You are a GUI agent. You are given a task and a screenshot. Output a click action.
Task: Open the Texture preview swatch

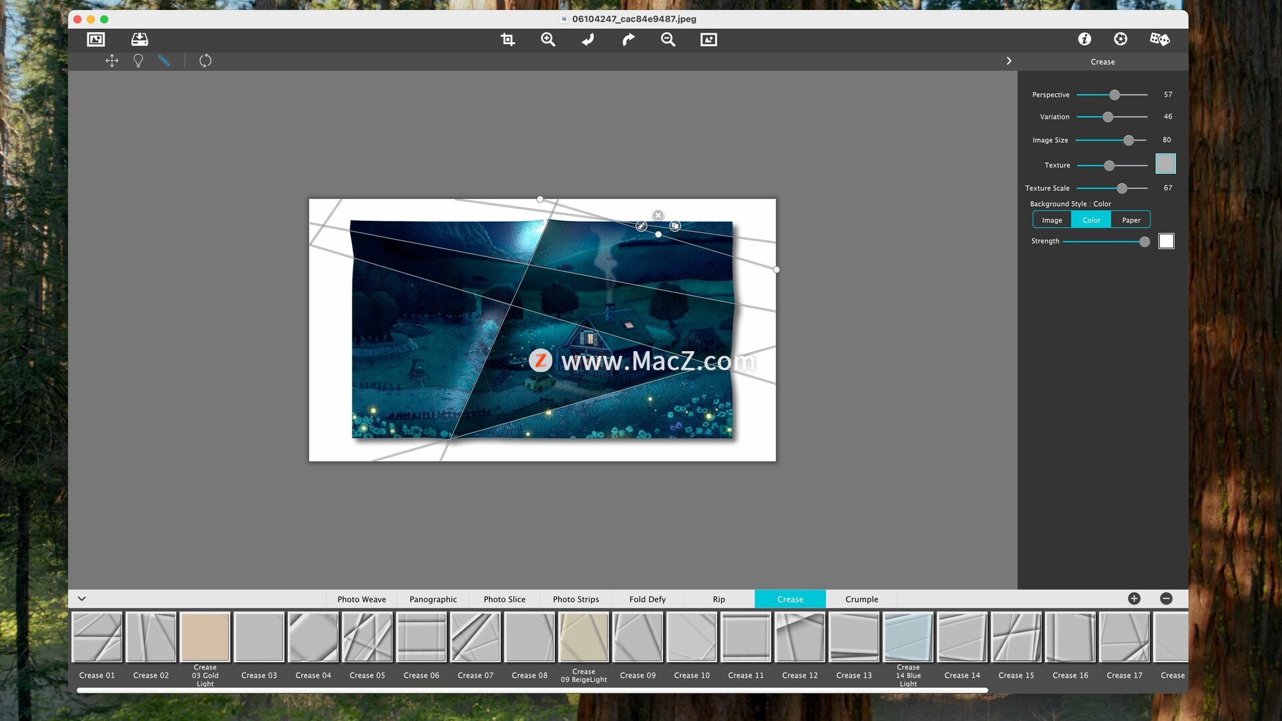click(x=1166, y=164)
